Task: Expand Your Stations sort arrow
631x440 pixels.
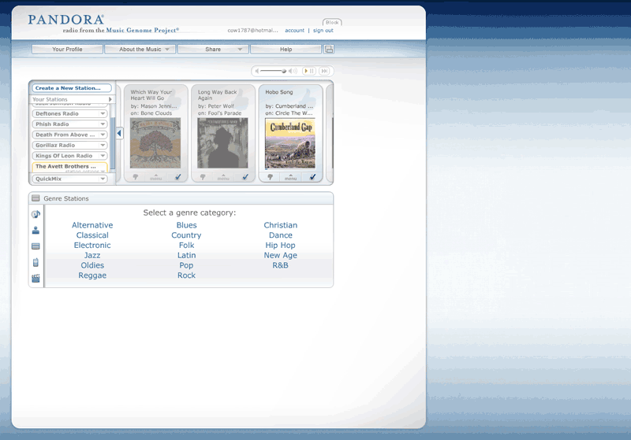Action: coord(110,99)
